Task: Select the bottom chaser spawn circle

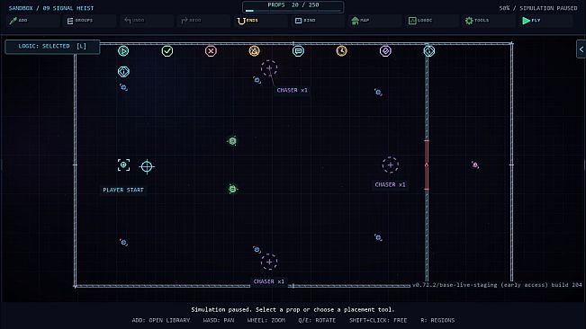Action: tap(269, 262)
